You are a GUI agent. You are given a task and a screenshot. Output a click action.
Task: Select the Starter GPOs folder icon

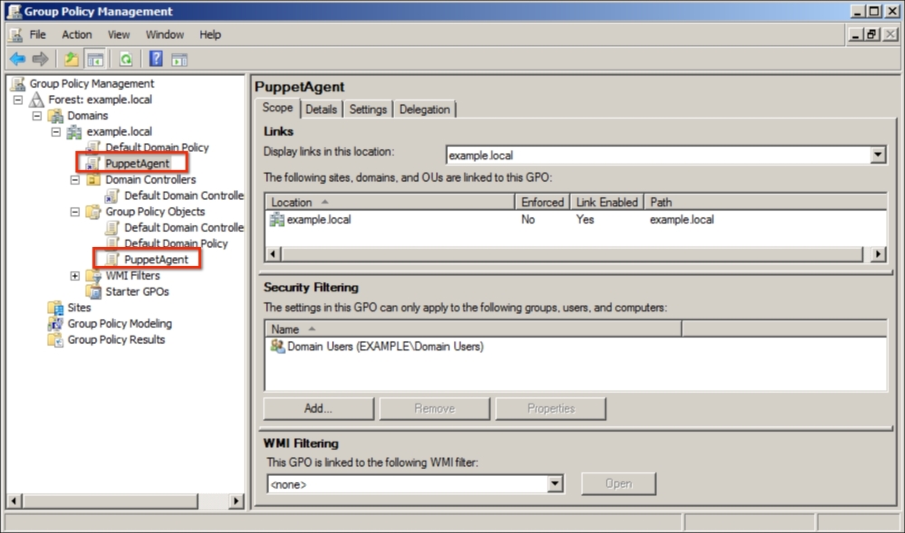[x=93, y=291]
